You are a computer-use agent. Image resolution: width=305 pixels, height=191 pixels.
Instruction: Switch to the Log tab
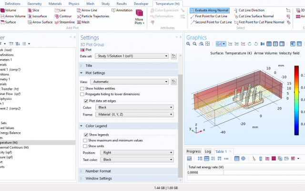pos(208,151)
